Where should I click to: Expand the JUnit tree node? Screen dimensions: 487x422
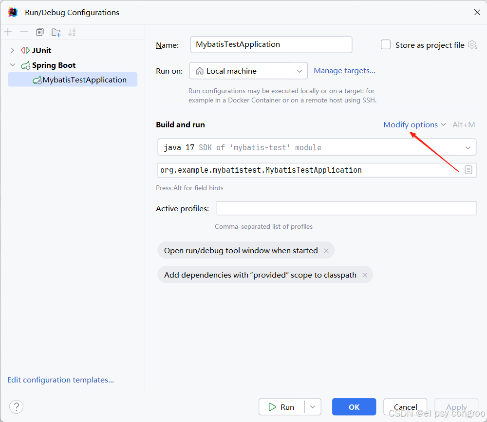[x=13, y=50]
